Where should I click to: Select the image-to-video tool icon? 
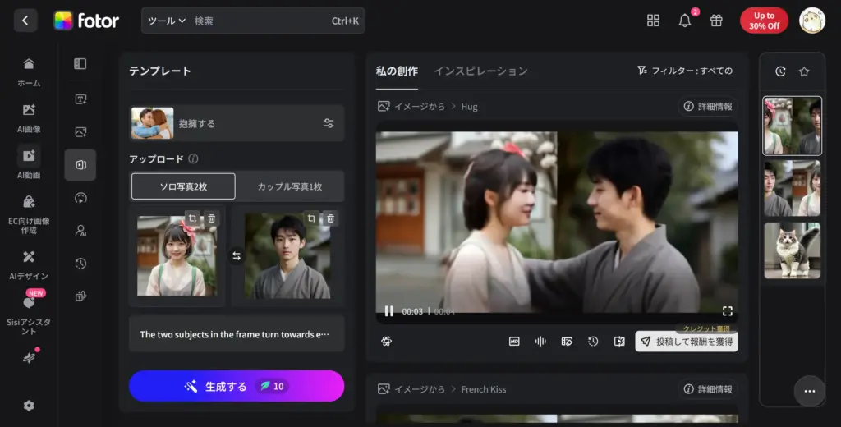click(80, 132)
